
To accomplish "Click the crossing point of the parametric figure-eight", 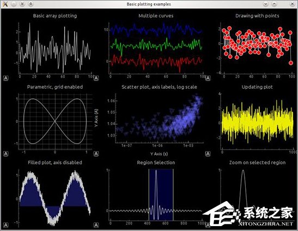I will pos(55,121).
